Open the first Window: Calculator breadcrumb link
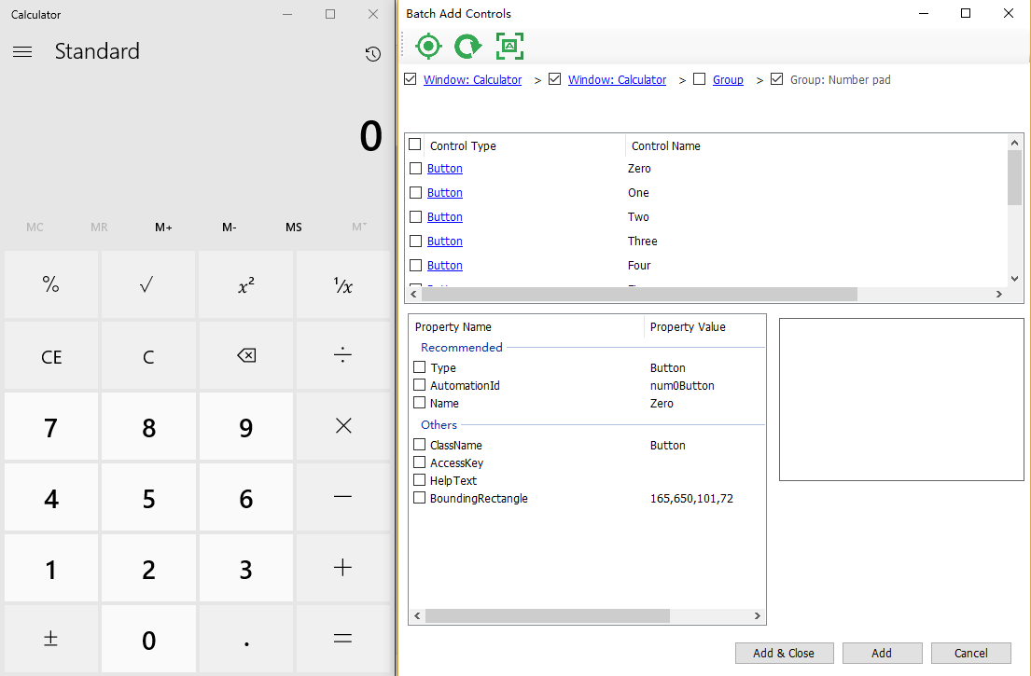Viewport: 1031px width, 676px height. click(x=473, y=79)
